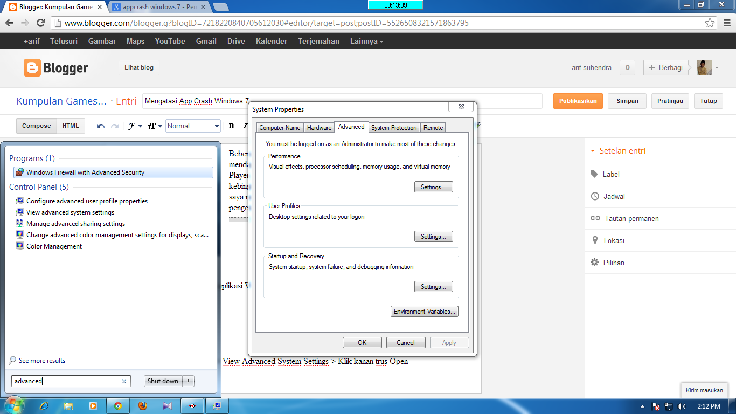
Task: Switch editor to HTML mode
Action: point(71,126)
